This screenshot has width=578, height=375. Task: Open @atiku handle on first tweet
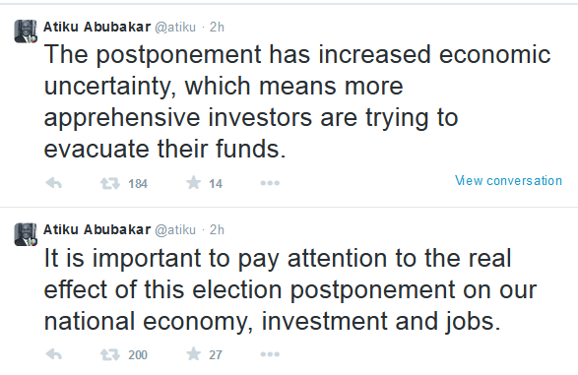tap(175, 28)
